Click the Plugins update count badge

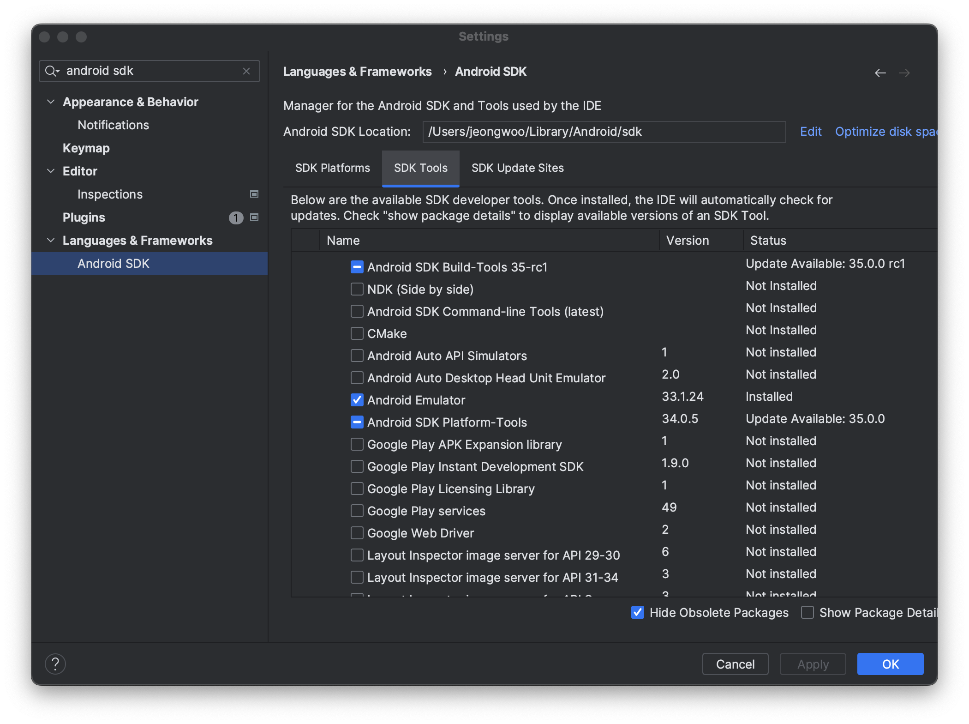pyautogui.click(x=236, y=217)
